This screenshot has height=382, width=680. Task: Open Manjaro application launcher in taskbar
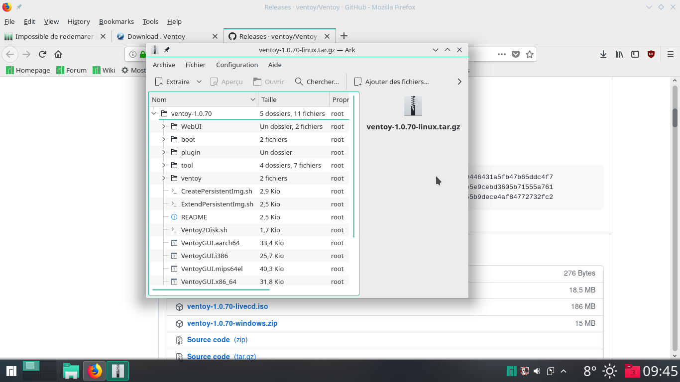coord(11,371)
